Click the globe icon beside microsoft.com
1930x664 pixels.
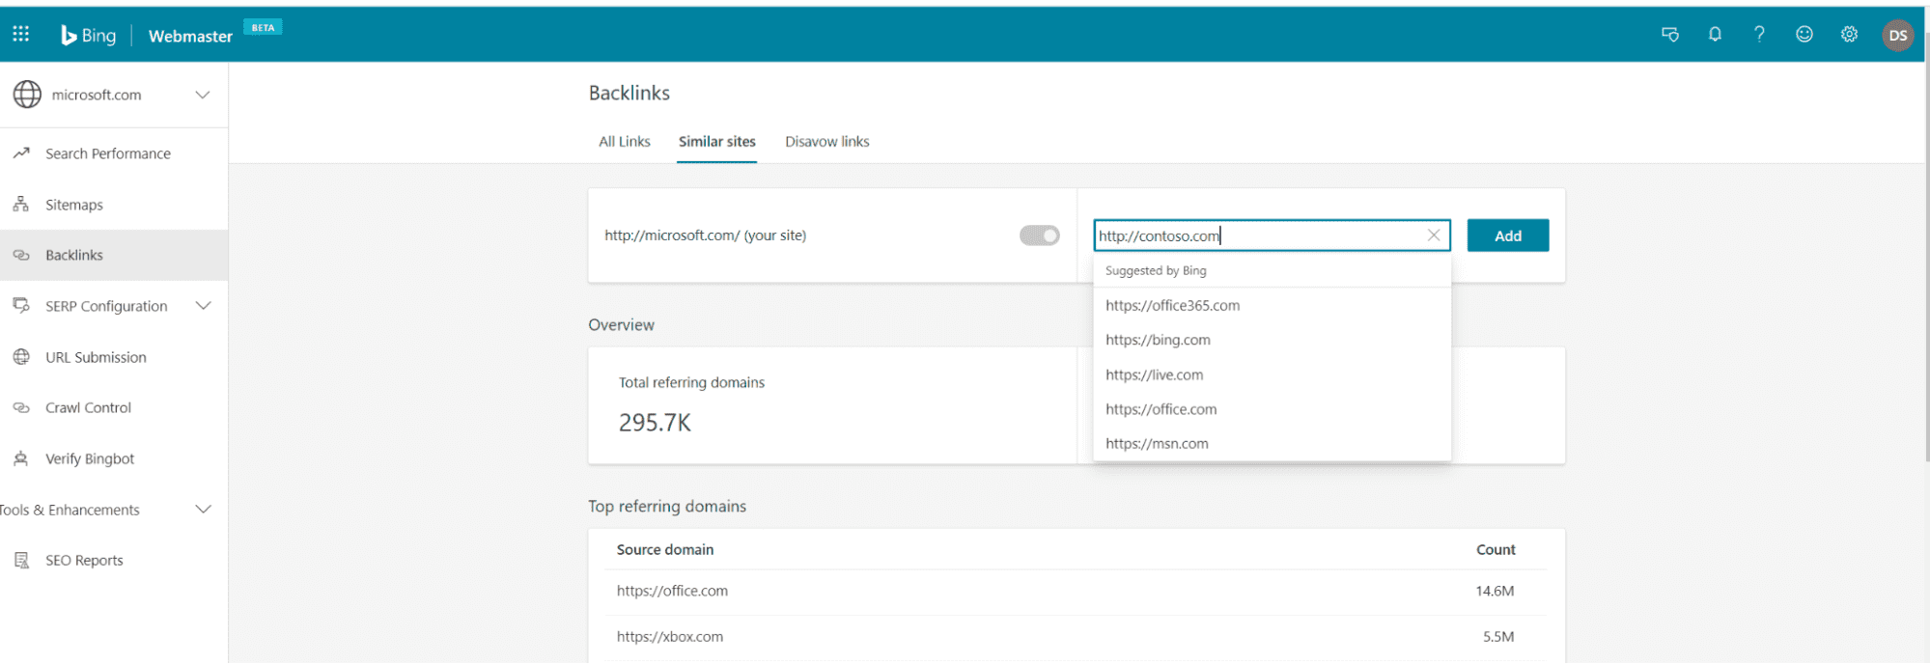coord(27,95)
